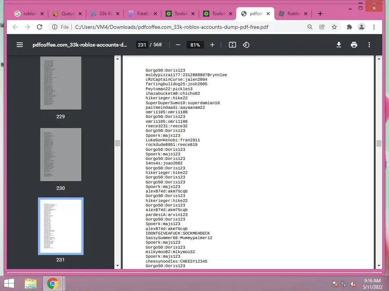389x291 pixels.
Task: Open the clock showing 9:16 AM
Action: coord(372,284)
